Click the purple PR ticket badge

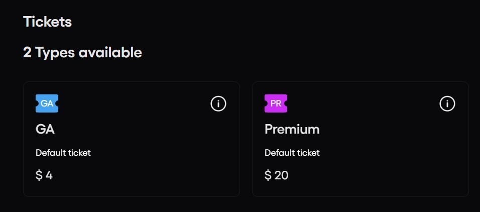point(276,103)
